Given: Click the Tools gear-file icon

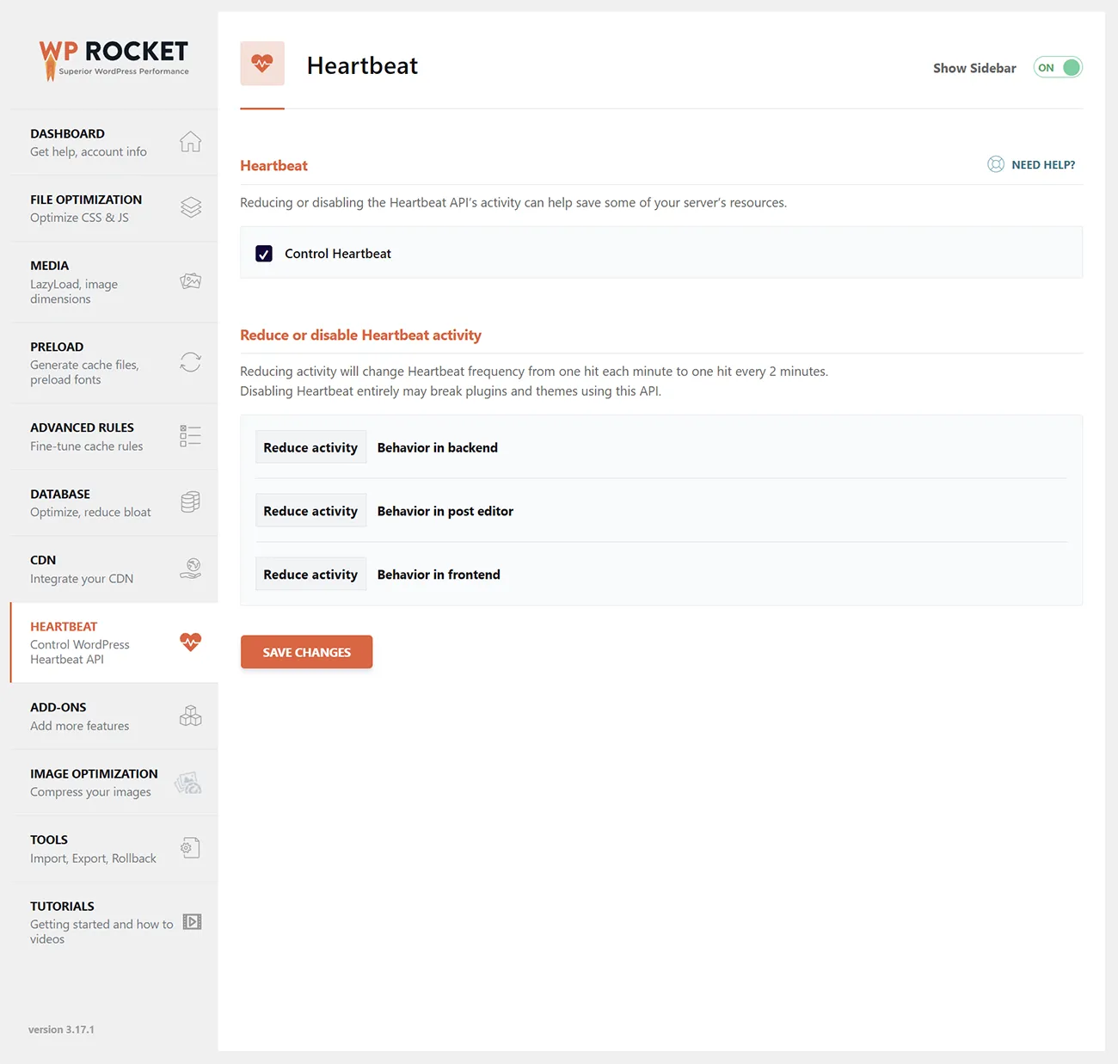Looking at the screenshot, I should (x=190, y=848).
